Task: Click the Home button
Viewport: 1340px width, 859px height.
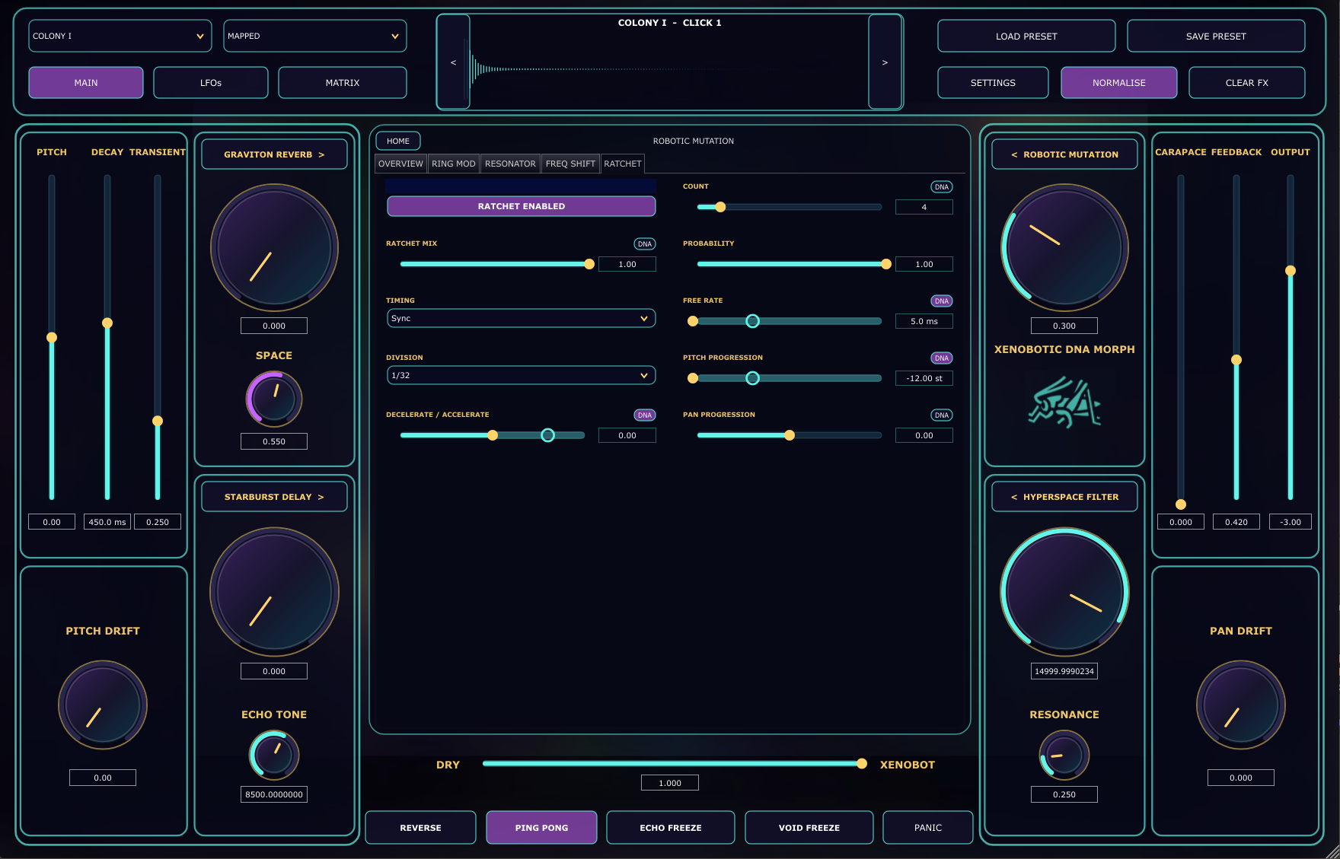Action: coord(398,141)
